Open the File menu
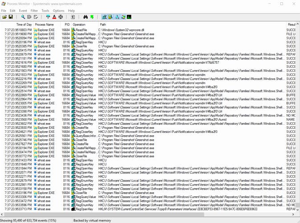The image size is (300, 223). (4, 11)
